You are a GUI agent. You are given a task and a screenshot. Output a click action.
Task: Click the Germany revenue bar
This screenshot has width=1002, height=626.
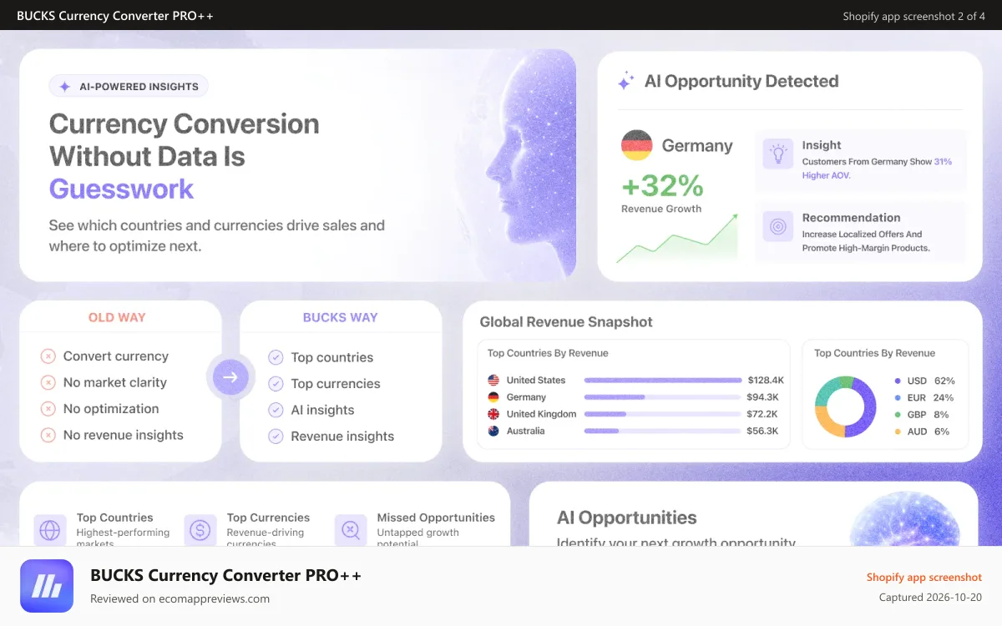point(663,397)
